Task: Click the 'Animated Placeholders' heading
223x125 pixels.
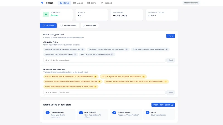Action: (54, 69)
